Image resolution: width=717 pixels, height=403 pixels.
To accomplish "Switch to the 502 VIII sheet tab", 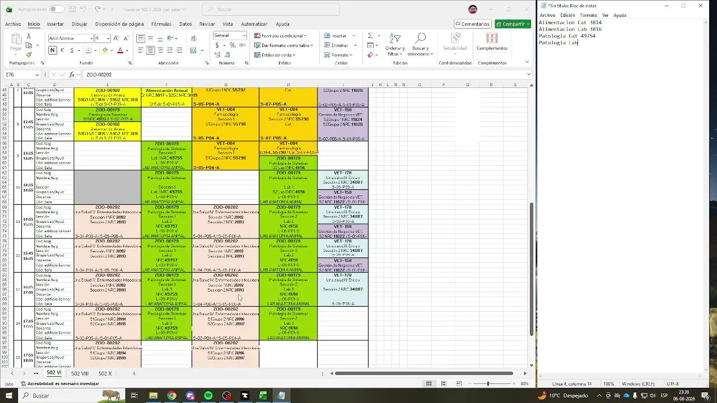I will (x=80, y=373).
